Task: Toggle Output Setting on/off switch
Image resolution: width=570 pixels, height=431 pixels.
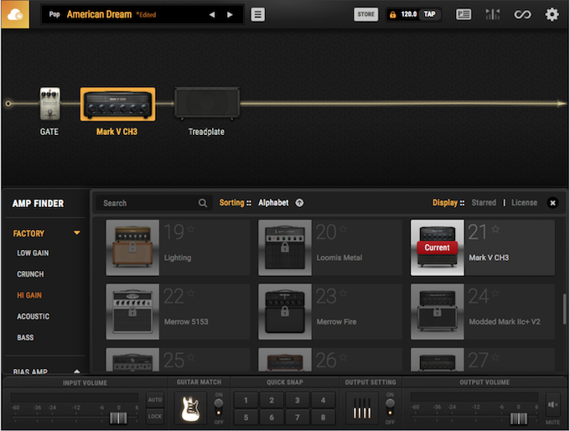Action: pos(390,408)
